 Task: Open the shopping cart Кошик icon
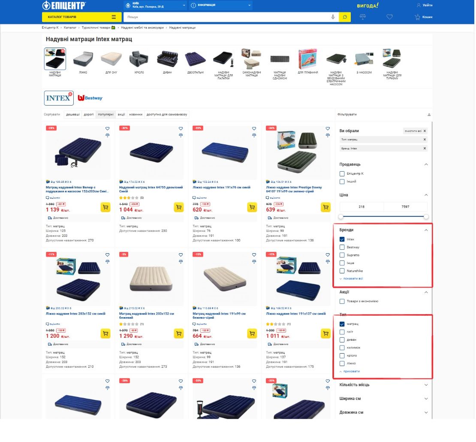[x=424, y=17]
